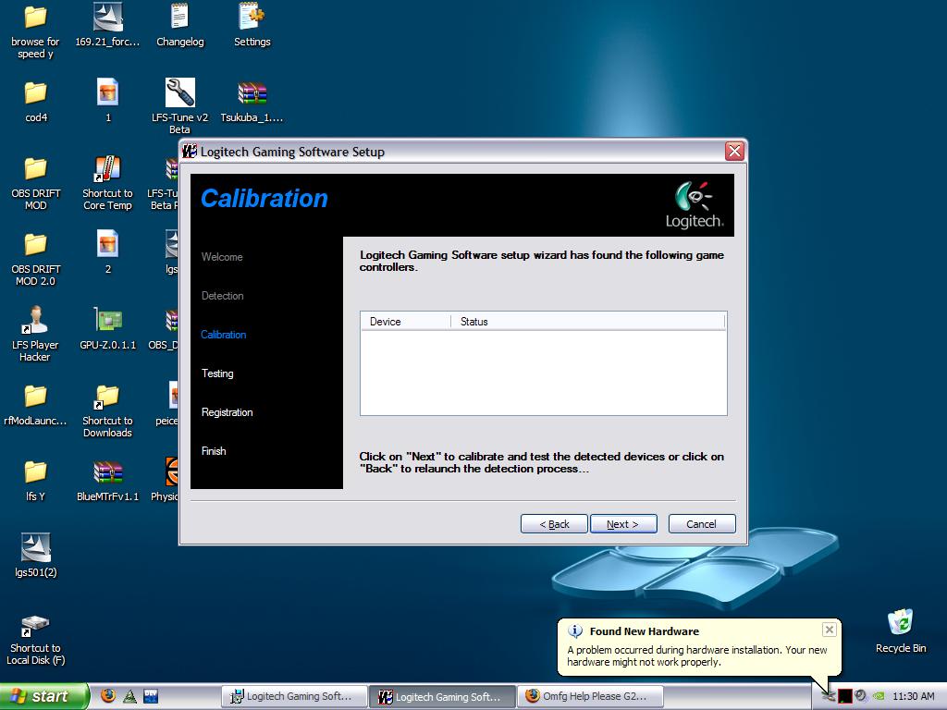Screen dimensions: 947x710
Task: Sort by the Status column header
Action: click(x=587, y=322)
